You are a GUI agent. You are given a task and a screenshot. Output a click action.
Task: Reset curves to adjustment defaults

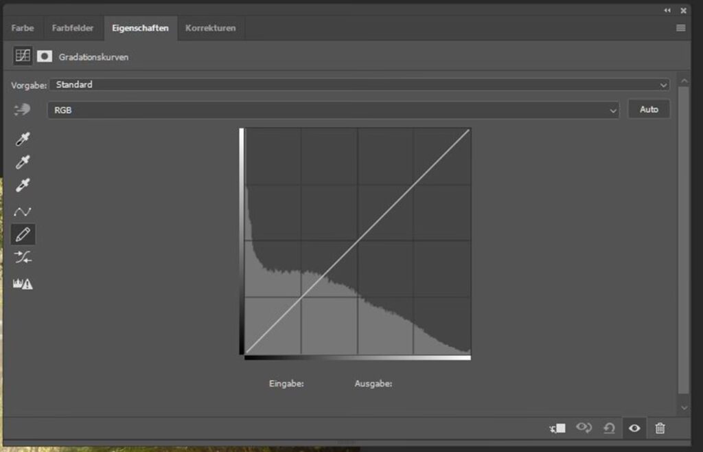tap(609, 429)
